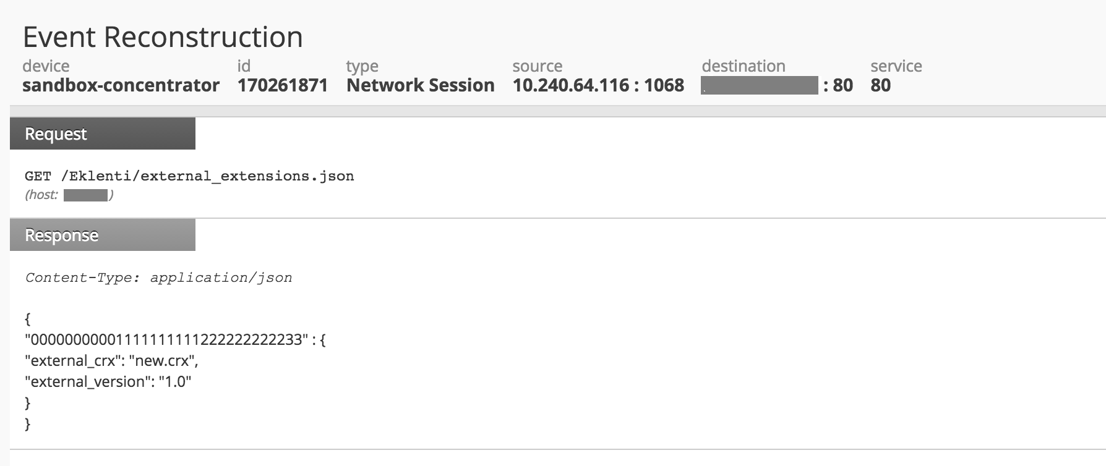Image resolution: width=1106 pixels, height=466 pixels.
Task: Click the source column label
Action: tap(537, 66)
